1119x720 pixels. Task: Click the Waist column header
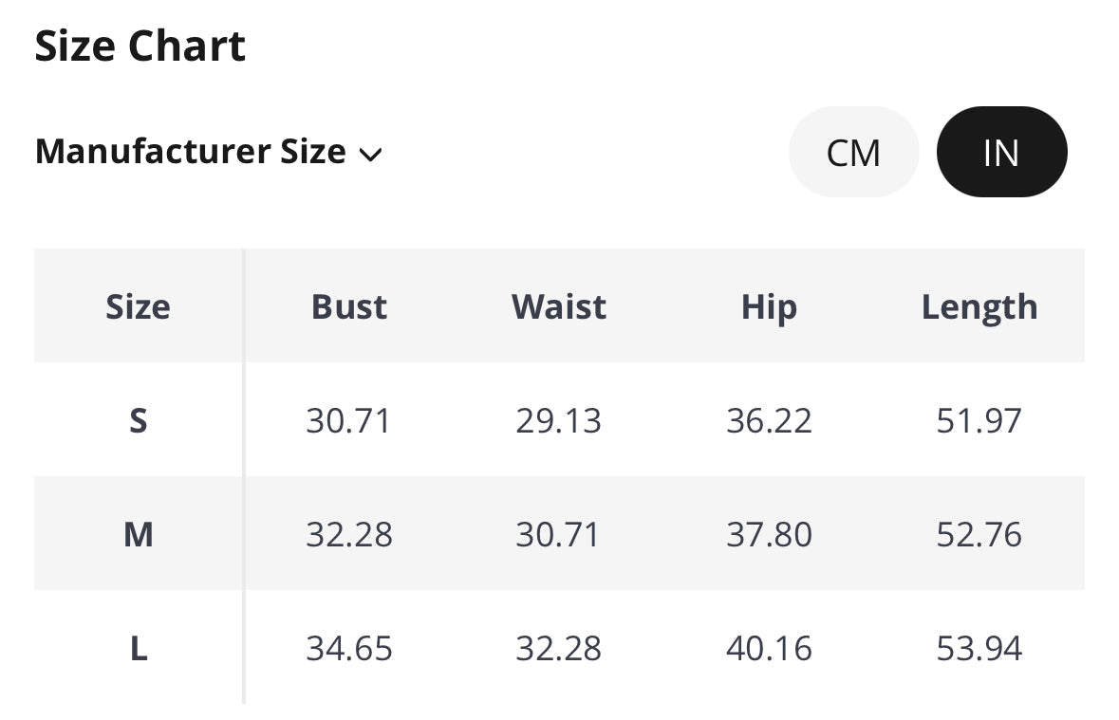(559, 306)
